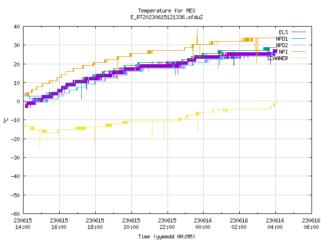Click the NPI legend label

(x=283, y=52)
